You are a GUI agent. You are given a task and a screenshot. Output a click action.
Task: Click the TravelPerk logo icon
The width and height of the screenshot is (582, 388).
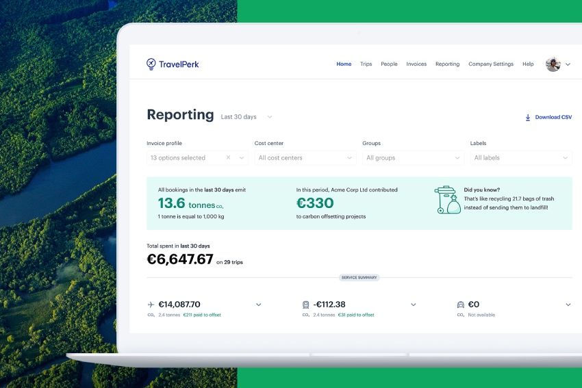[151, 64]
